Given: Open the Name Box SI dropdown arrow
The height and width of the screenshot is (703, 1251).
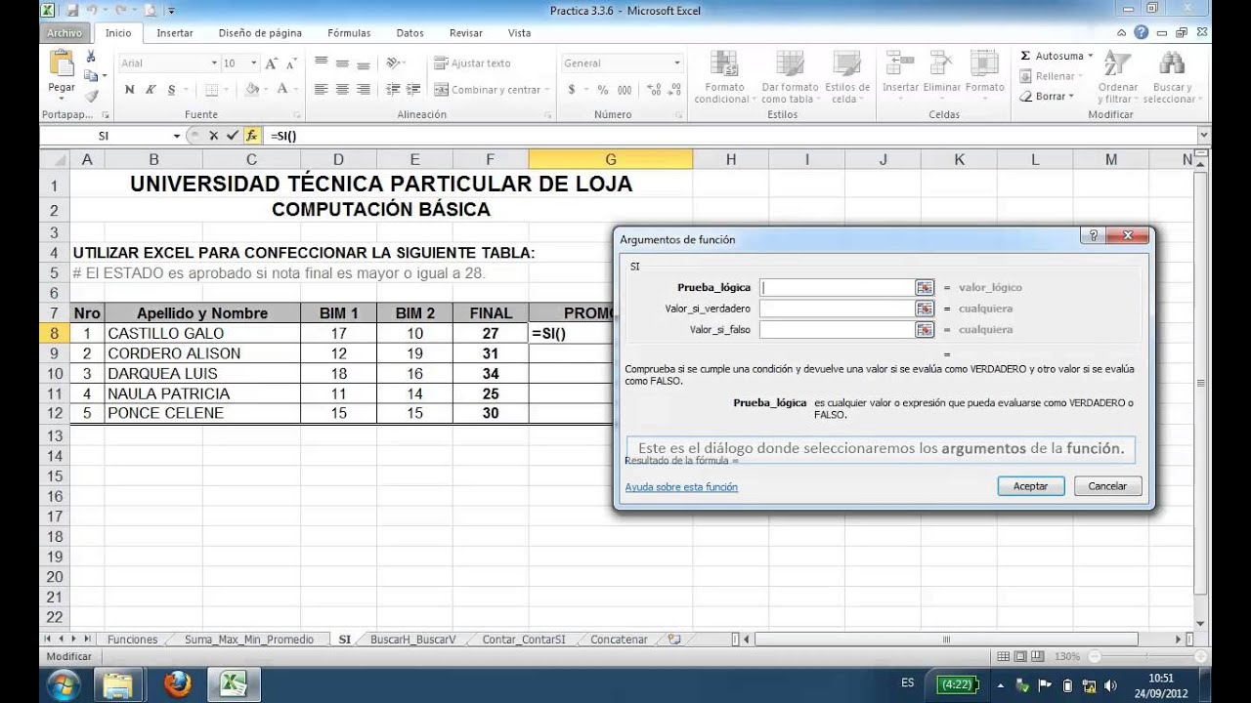Looking at the screenshot, I should click(177, 136).
